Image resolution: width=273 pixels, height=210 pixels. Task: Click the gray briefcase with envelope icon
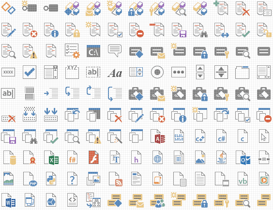[157, 94]
